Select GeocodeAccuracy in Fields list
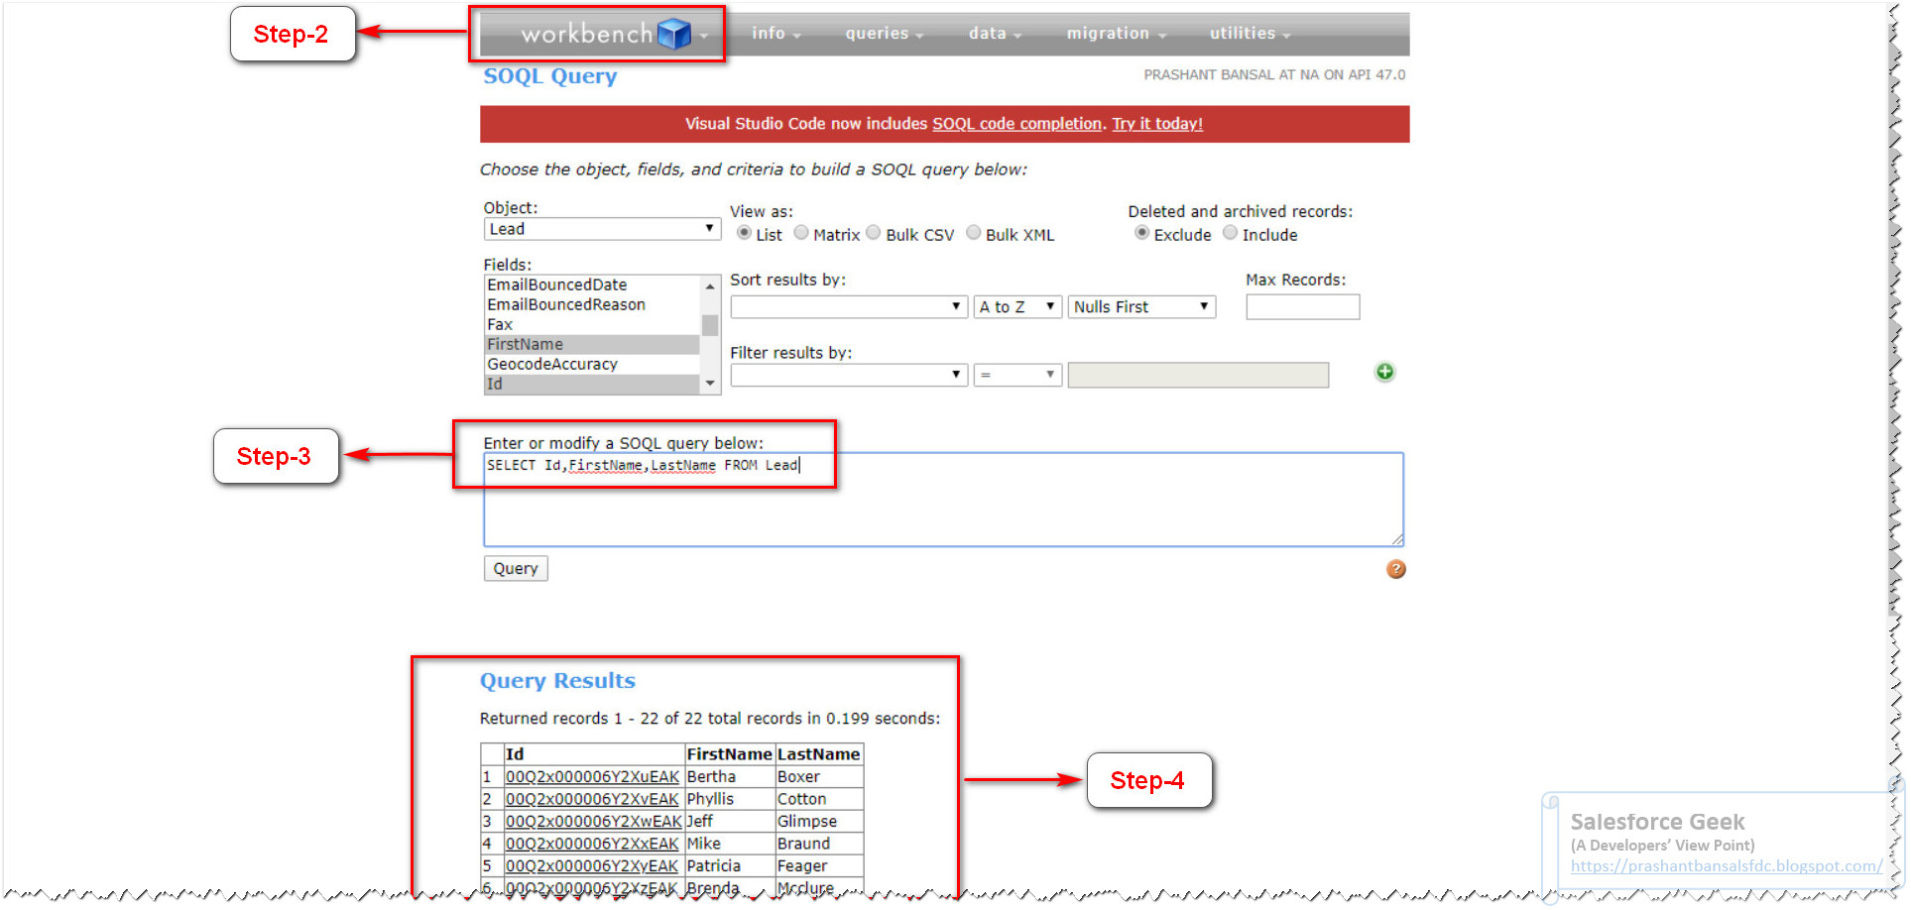This screenshot has width=1911, height=910. [592, 364]
